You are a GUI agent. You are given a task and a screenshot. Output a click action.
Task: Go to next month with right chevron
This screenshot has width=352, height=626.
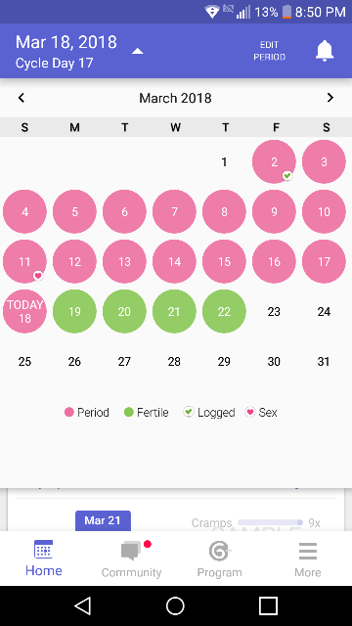[x=330, y=98]
